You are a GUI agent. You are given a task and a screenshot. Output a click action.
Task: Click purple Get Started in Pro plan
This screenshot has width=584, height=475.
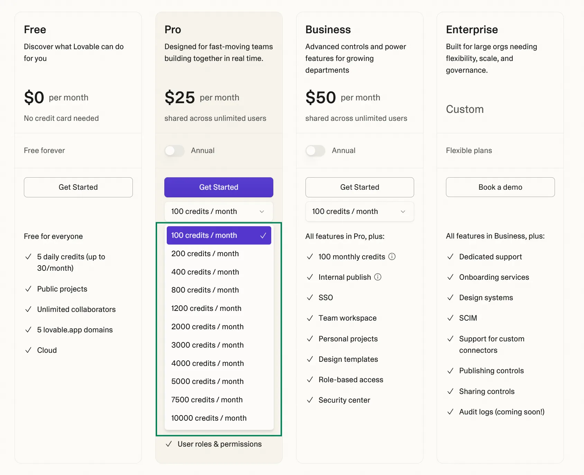[219, 187]
